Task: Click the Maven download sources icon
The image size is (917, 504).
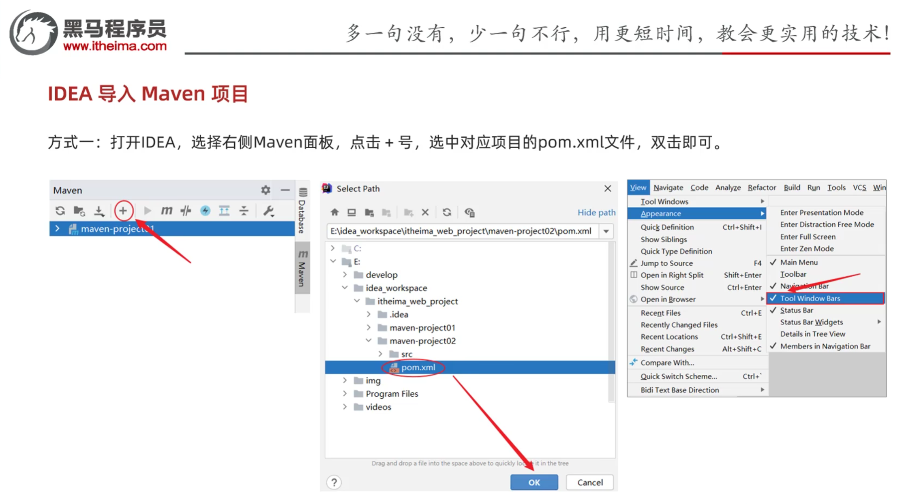Action: [x=99, y=211]
